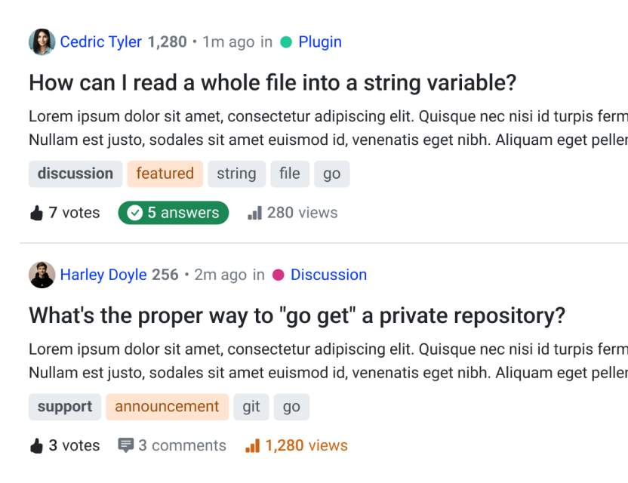
Task: Open the Plugin category link
Action: [x=320, y=42]
